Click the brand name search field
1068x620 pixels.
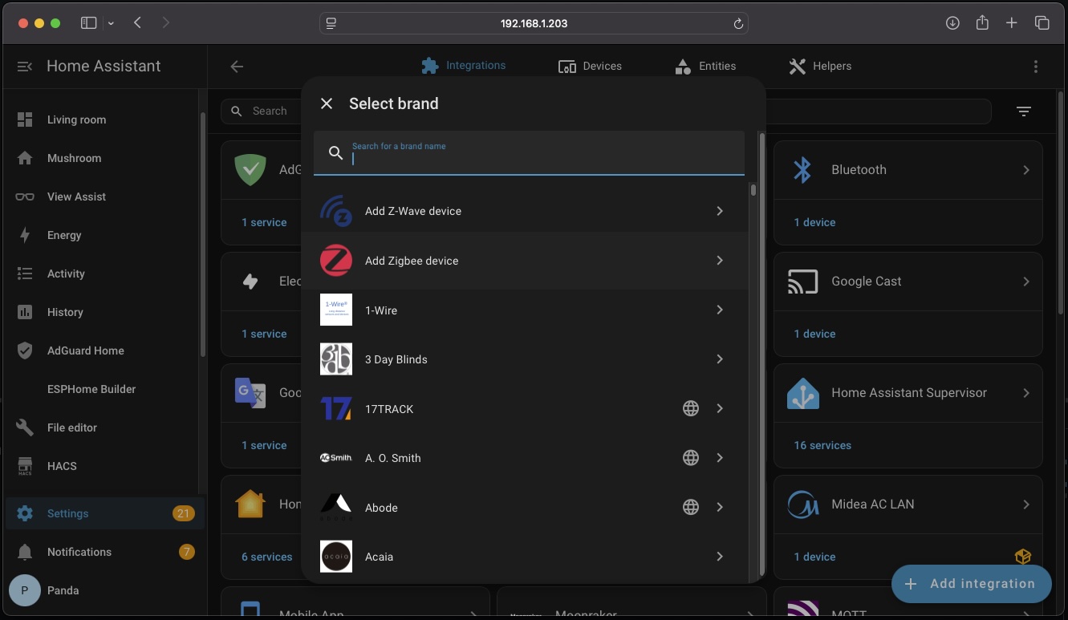529,153
